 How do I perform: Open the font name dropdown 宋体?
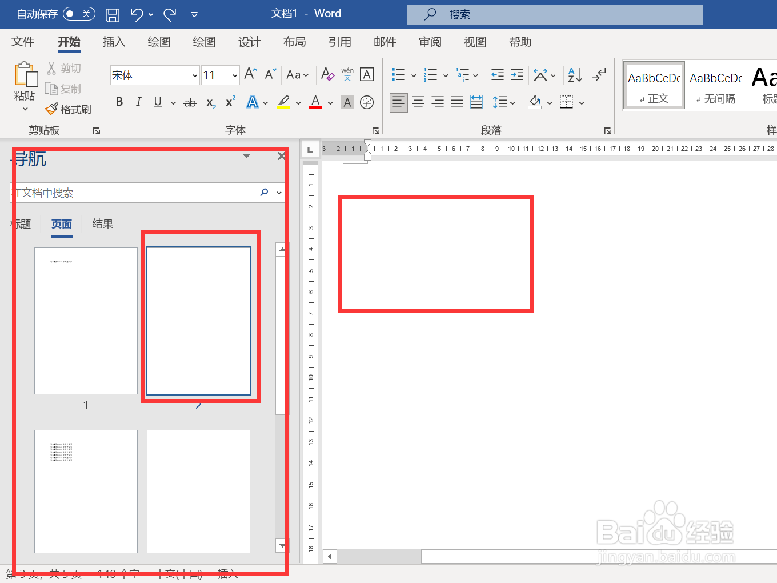click(x=195, y=75)
